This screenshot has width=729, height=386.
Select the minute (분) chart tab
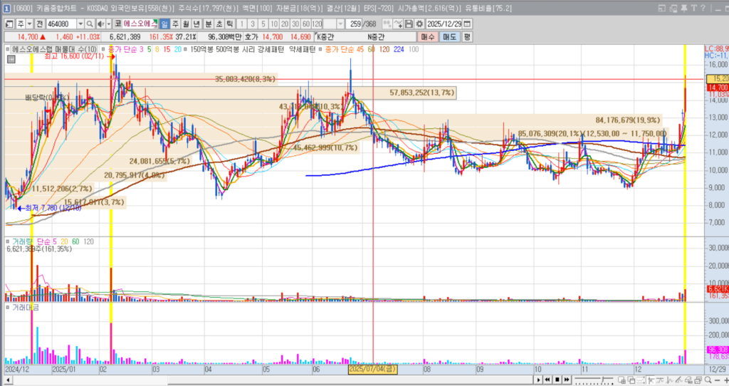[207, 24]
